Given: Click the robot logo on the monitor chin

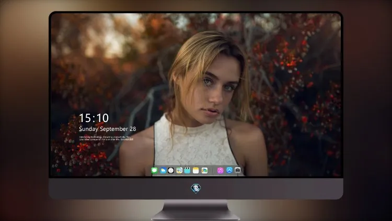Looking at the screenshot, I should 196,189.
